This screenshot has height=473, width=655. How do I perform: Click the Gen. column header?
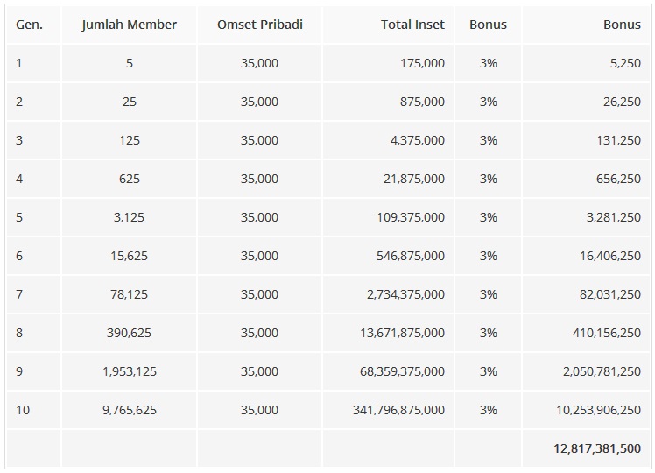pos(29,25)
